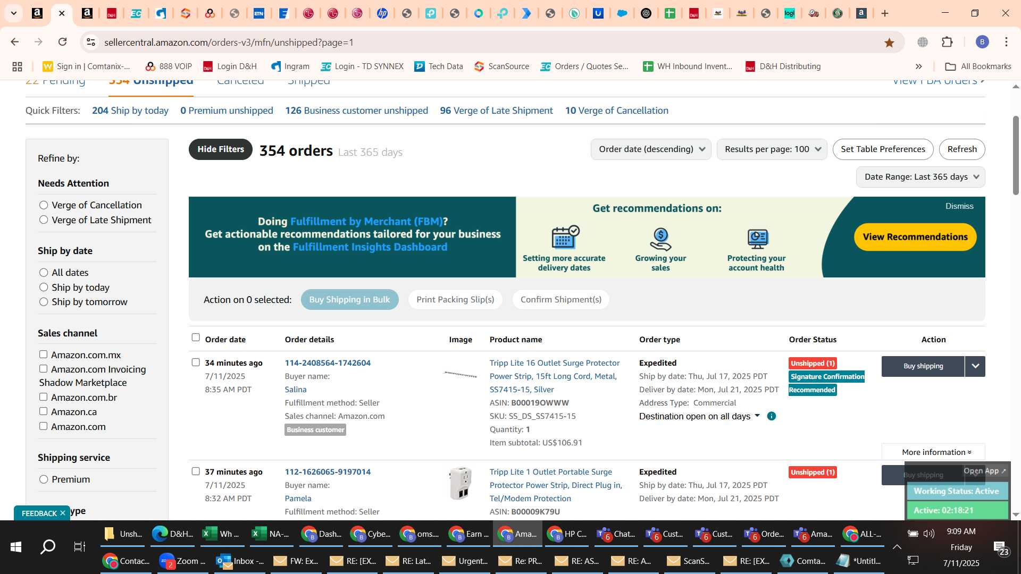Open Task View on taskbar
1021x574 pixels.
pos(79,546)
